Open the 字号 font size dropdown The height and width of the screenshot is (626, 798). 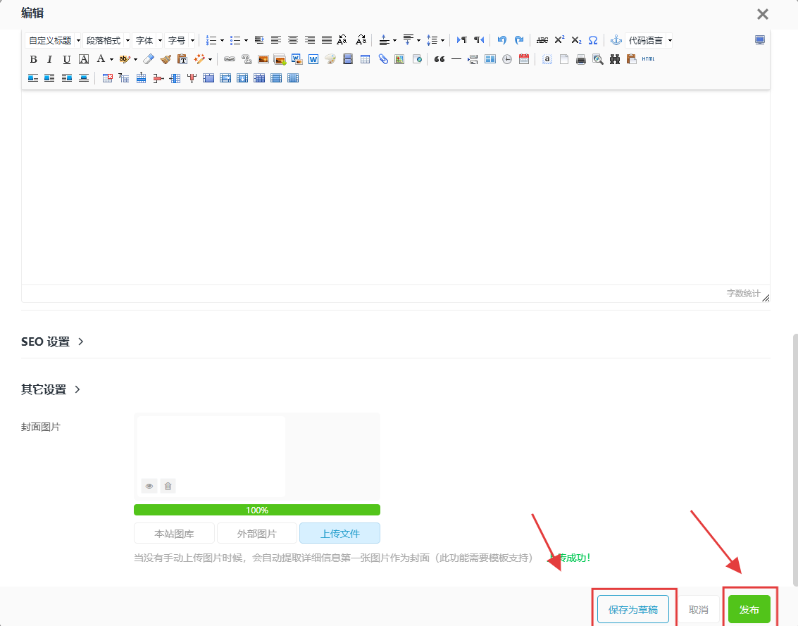click(181, 41)
